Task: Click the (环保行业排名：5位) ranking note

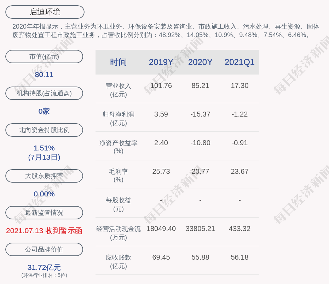Action: pos(44,276)
